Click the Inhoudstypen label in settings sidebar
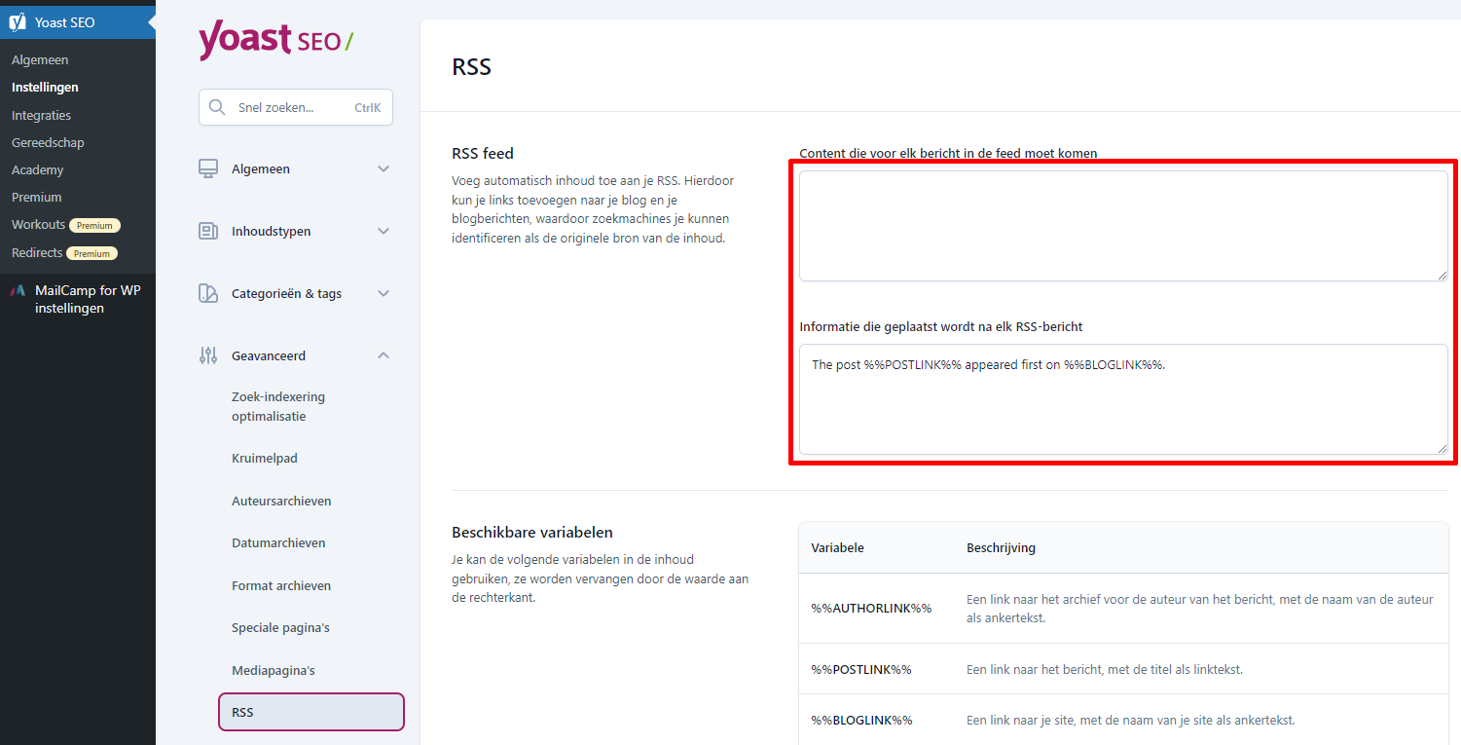This screenshot has width=1461, height=745. pyautogui.click(x=272, y=231)
